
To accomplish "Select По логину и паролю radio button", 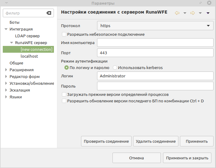I will coord(67,68).
